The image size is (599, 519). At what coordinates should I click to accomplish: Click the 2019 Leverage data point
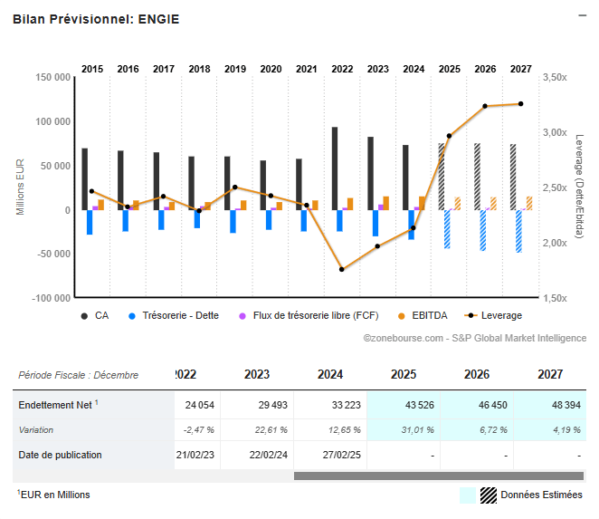[x=235, y=187]
